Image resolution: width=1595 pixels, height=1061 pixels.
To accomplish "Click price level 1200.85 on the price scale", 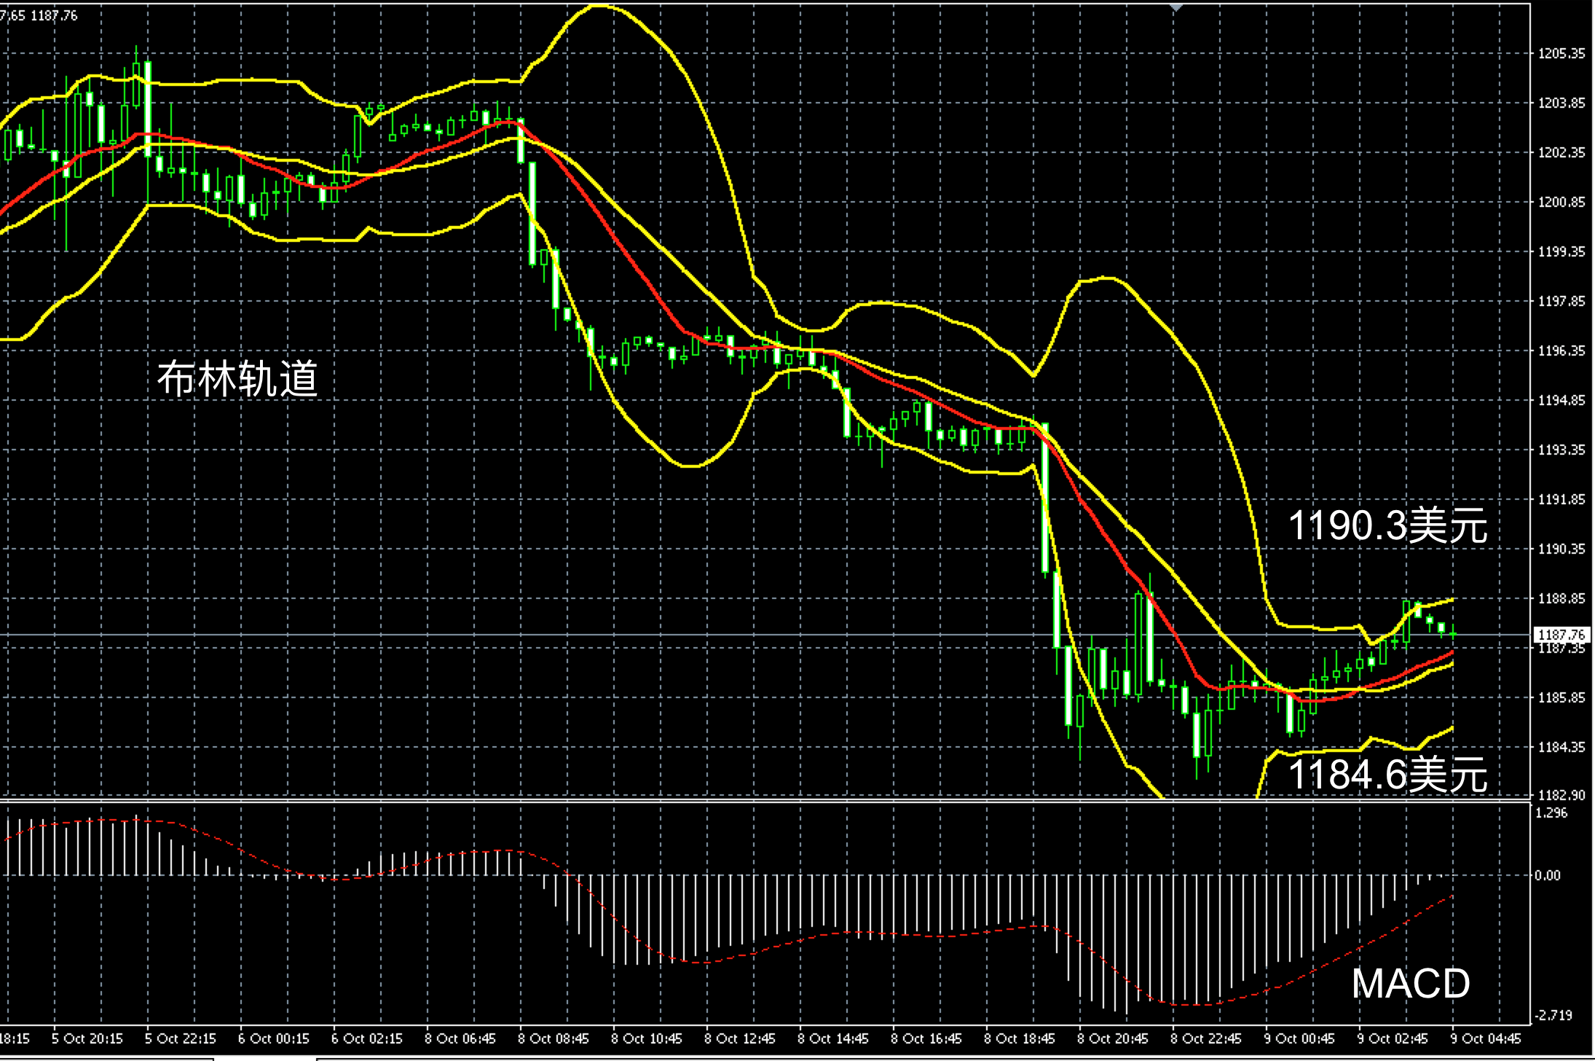I will 1561,202.
